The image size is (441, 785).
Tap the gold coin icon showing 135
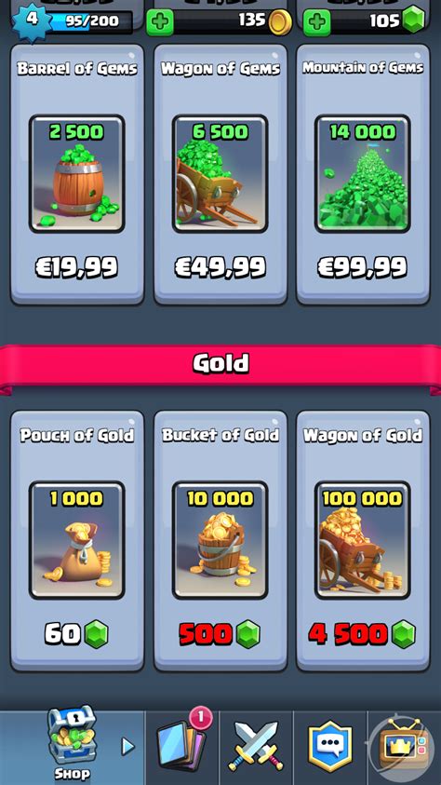(280, 22)
